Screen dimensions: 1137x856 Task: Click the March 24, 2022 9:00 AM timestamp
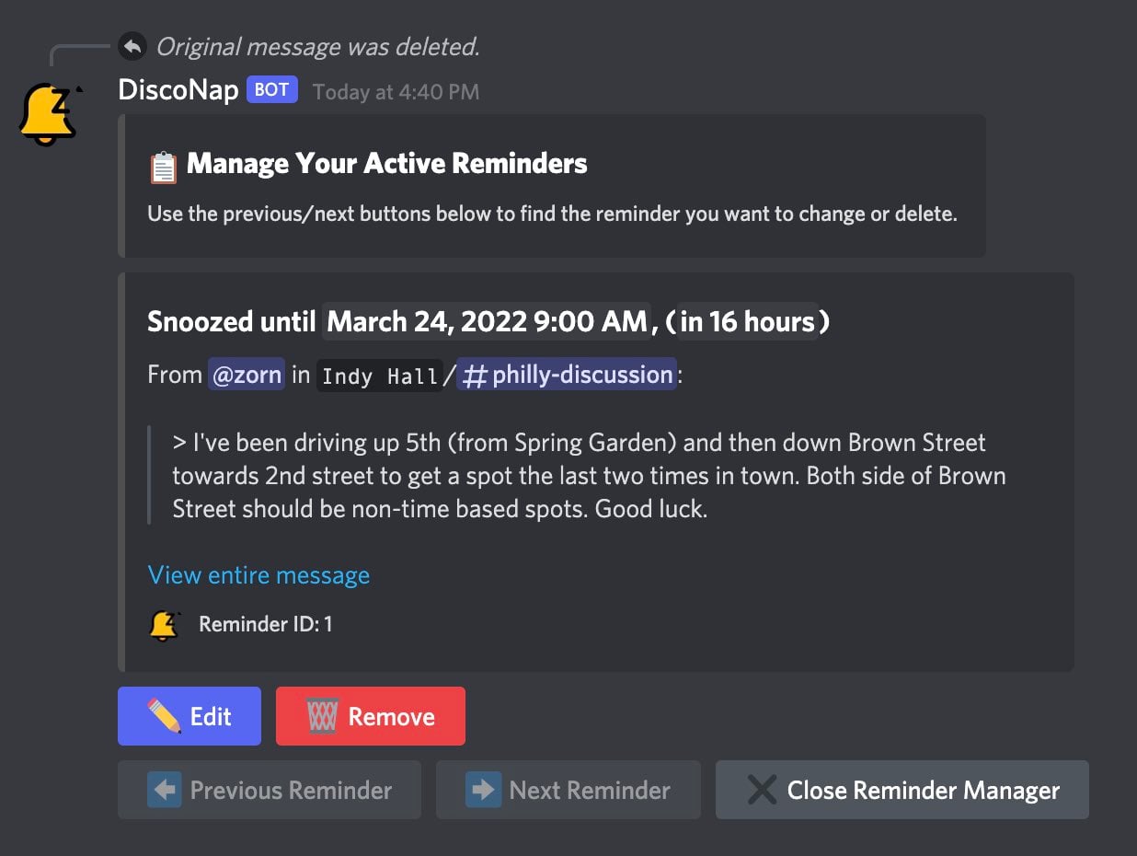tap(488, 321)
